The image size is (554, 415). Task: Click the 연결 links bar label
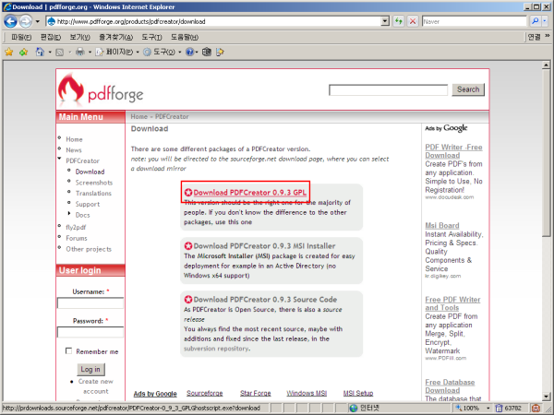point(534,37)
